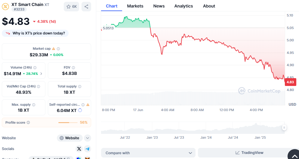Click the blue shield wallet icon
This screenshot has height=159, width=299.
click(79, 158)
